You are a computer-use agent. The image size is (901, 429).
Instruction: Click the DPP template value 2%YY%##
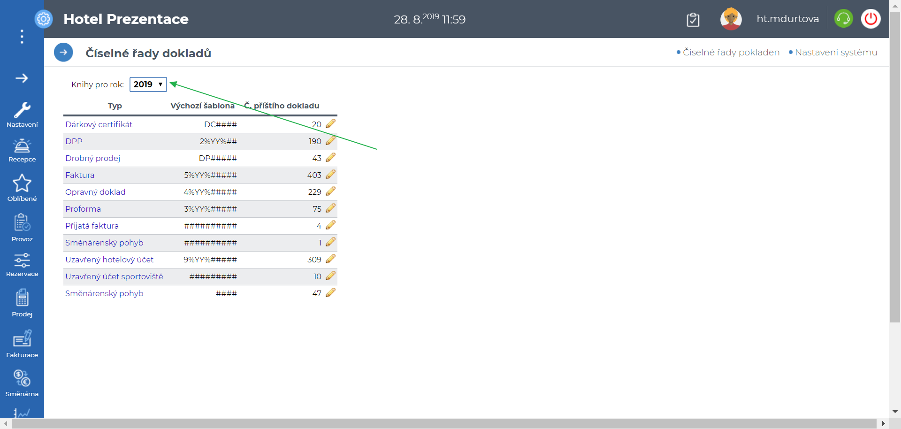(x=218, y=141)
